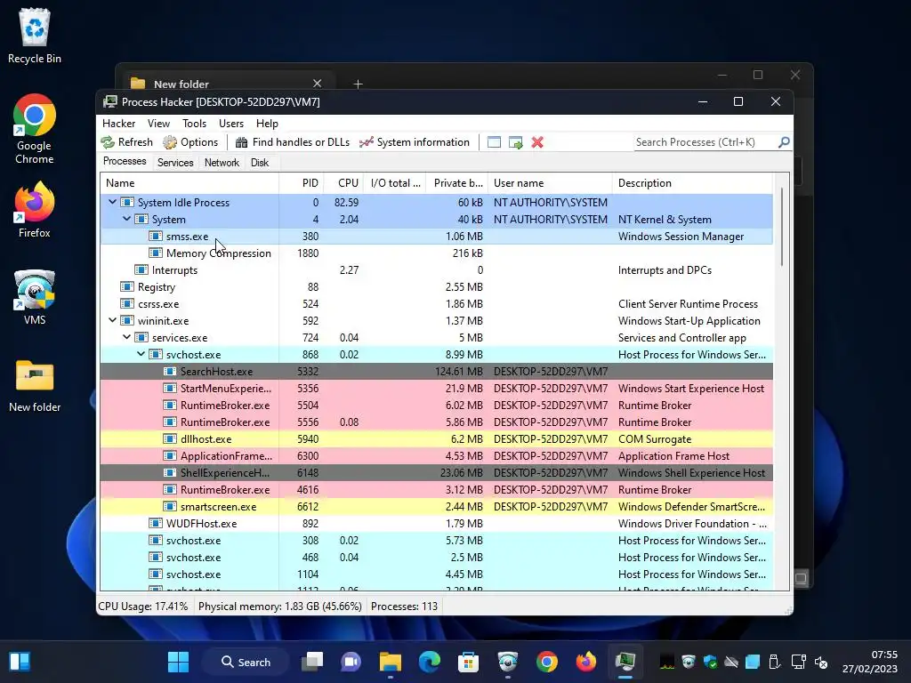Select the csrss.exe process
The width and height of the screenshot is (911, 683).
coord(436,304)
